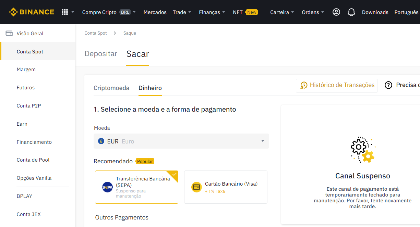Screen dimensions: 420x227
Task: Expand the Compre Cripto BRL menu
Action: pos(109,12)
